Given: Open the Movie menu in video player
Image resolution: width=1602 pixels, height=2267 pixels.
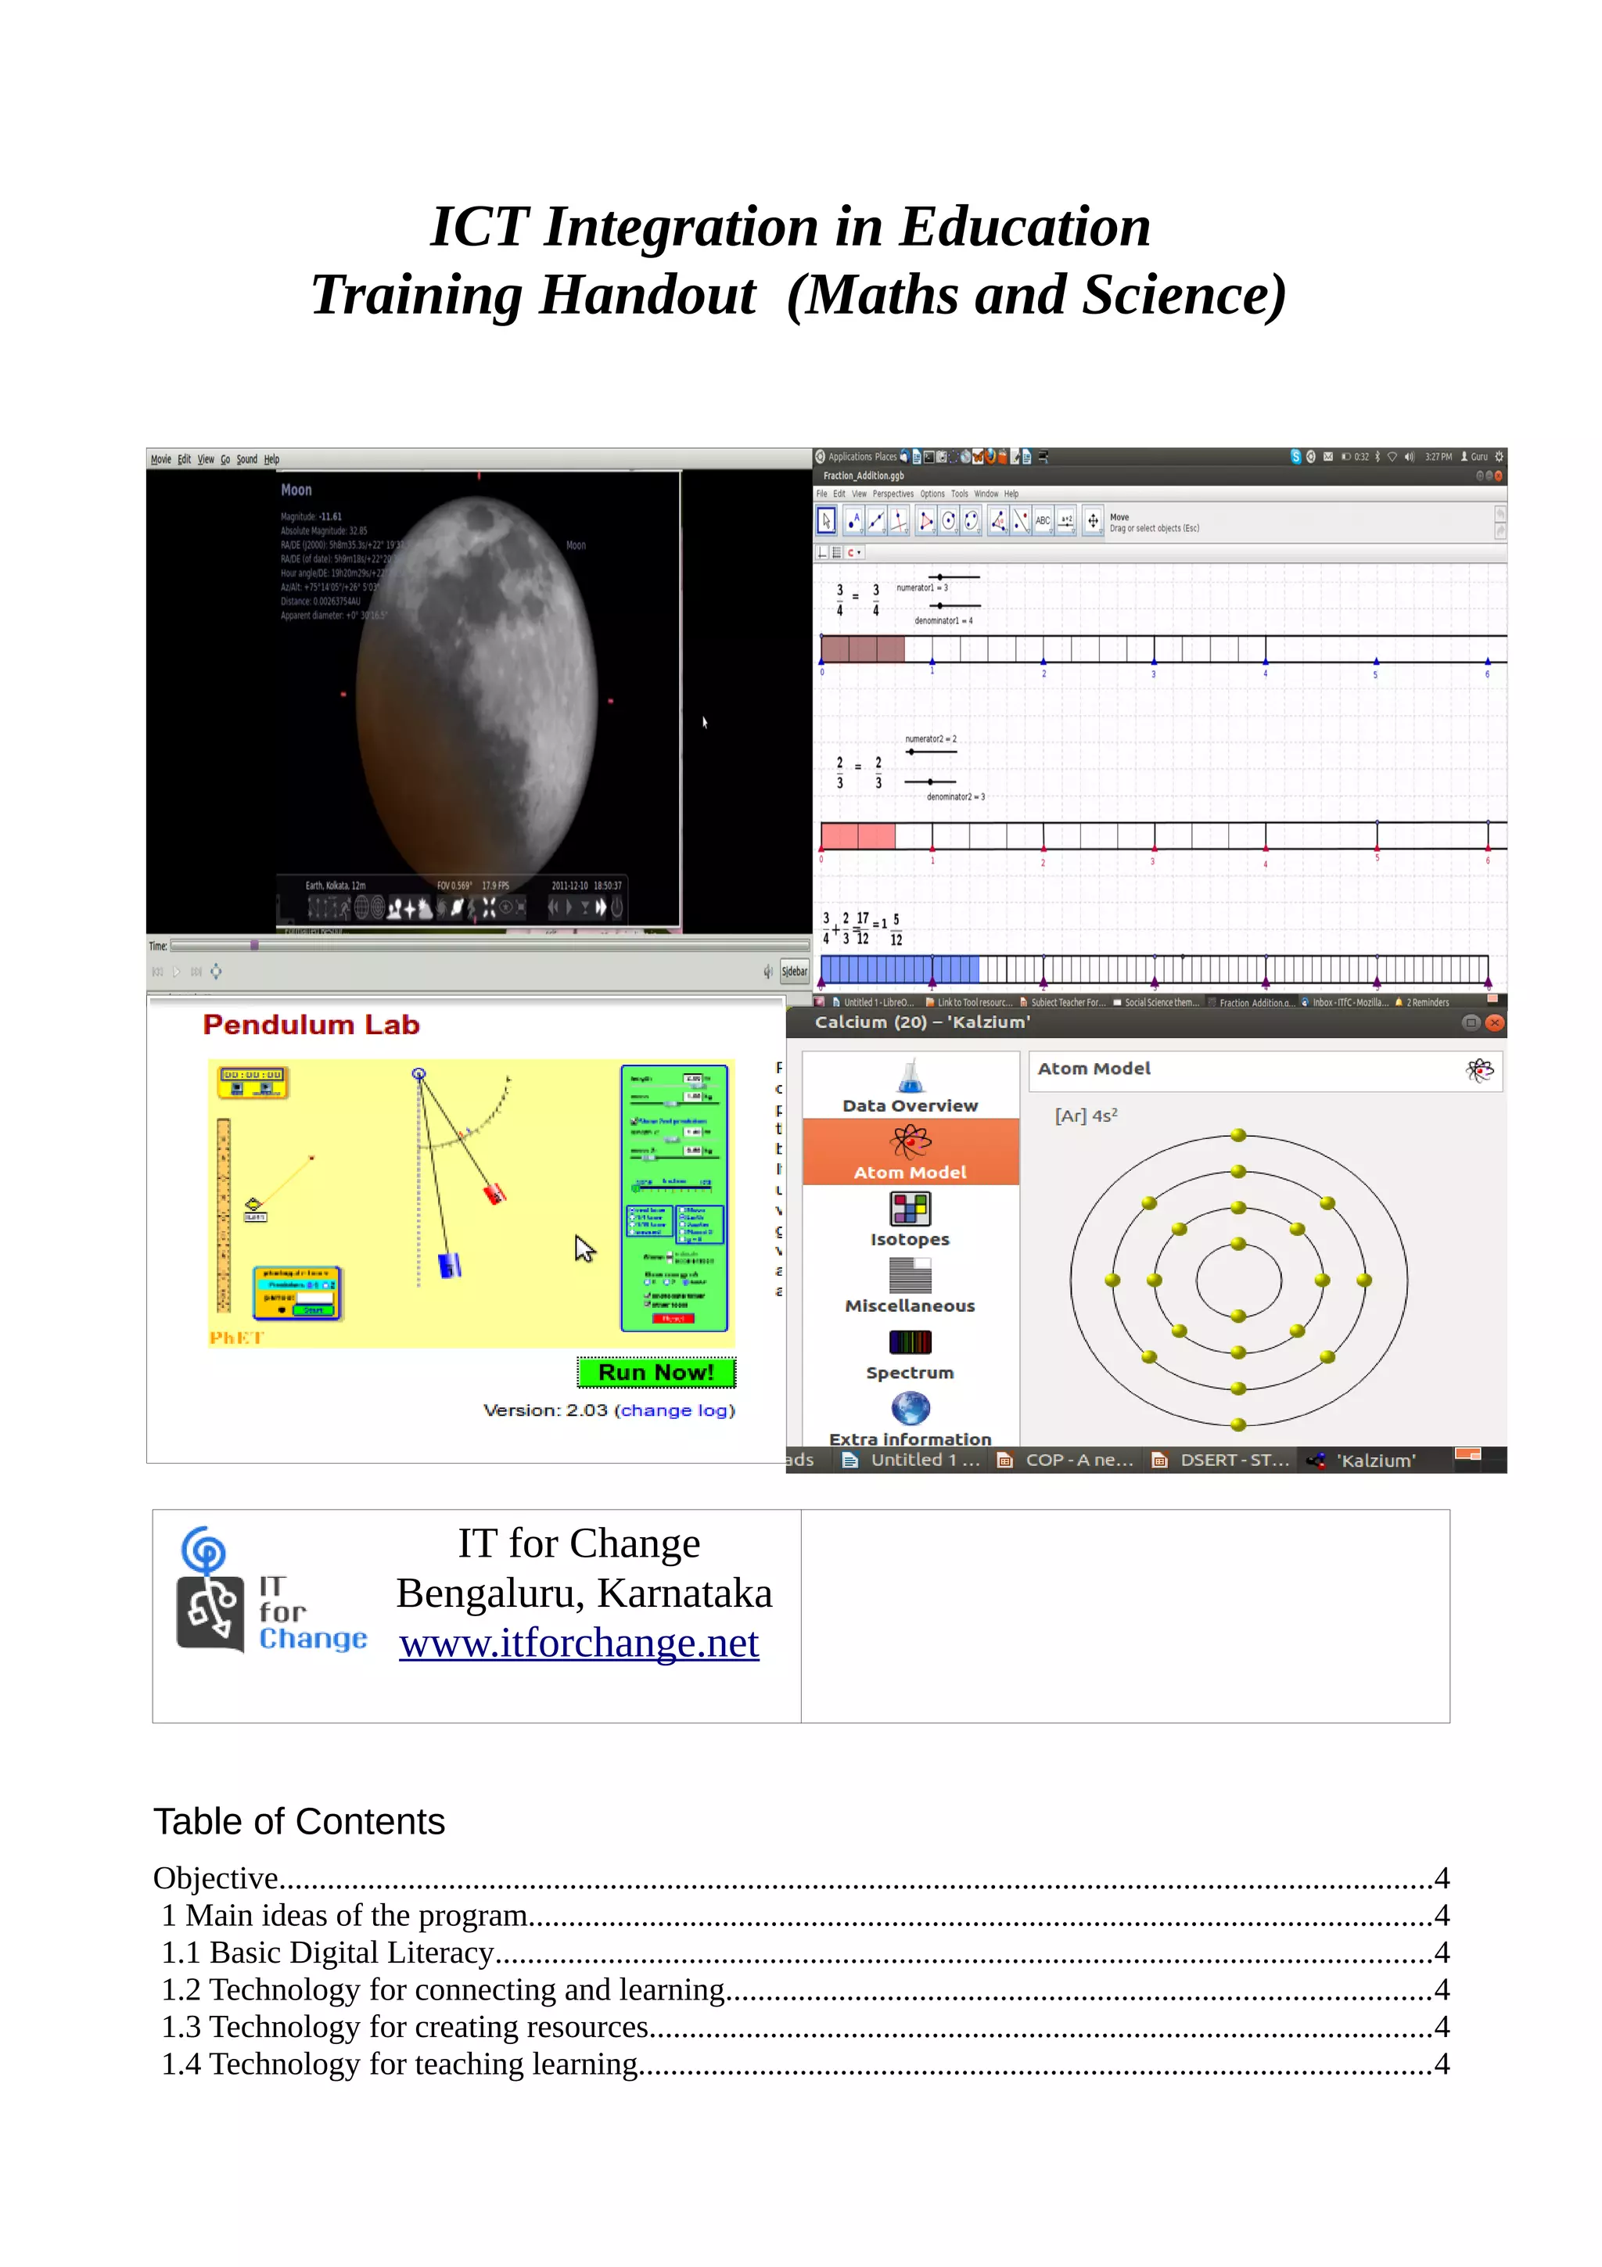Looking at the screenshot, I should click(x=161, y=459).
